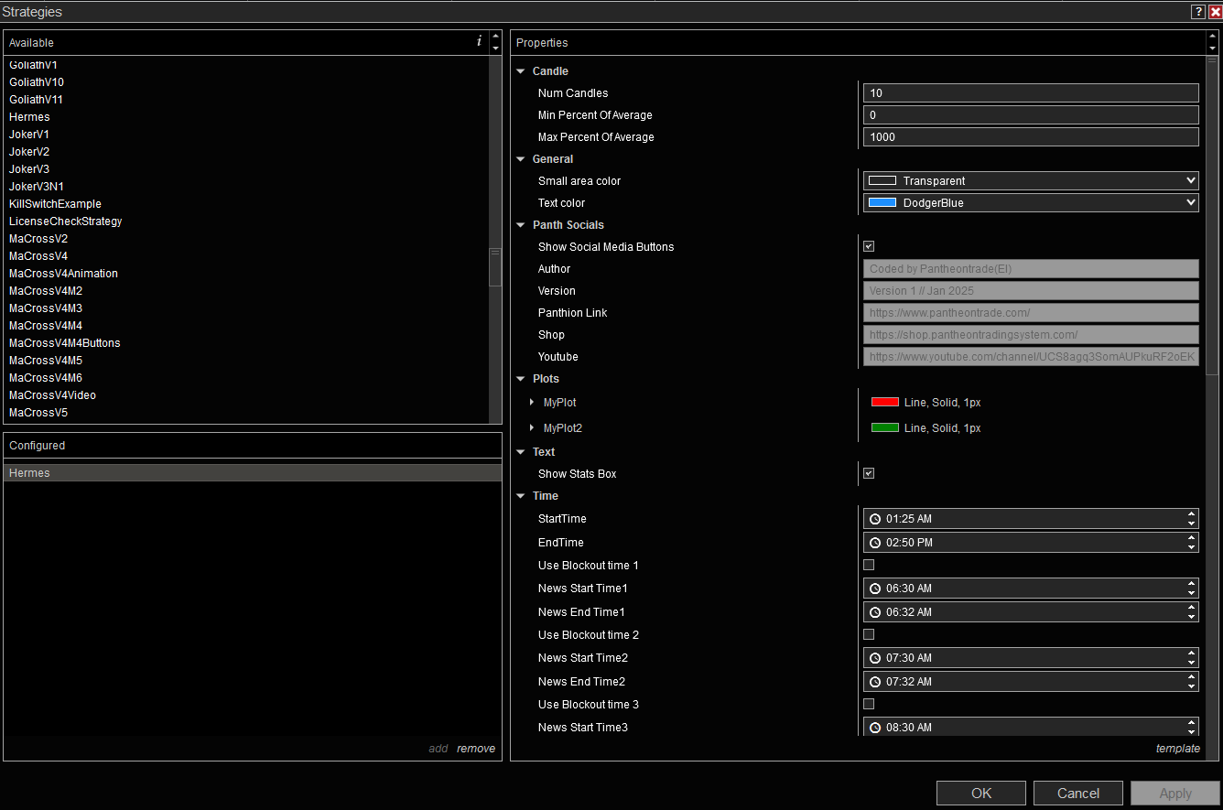Click the clock icon in EndTime field
1223x810 pixels.
[875, 543]
